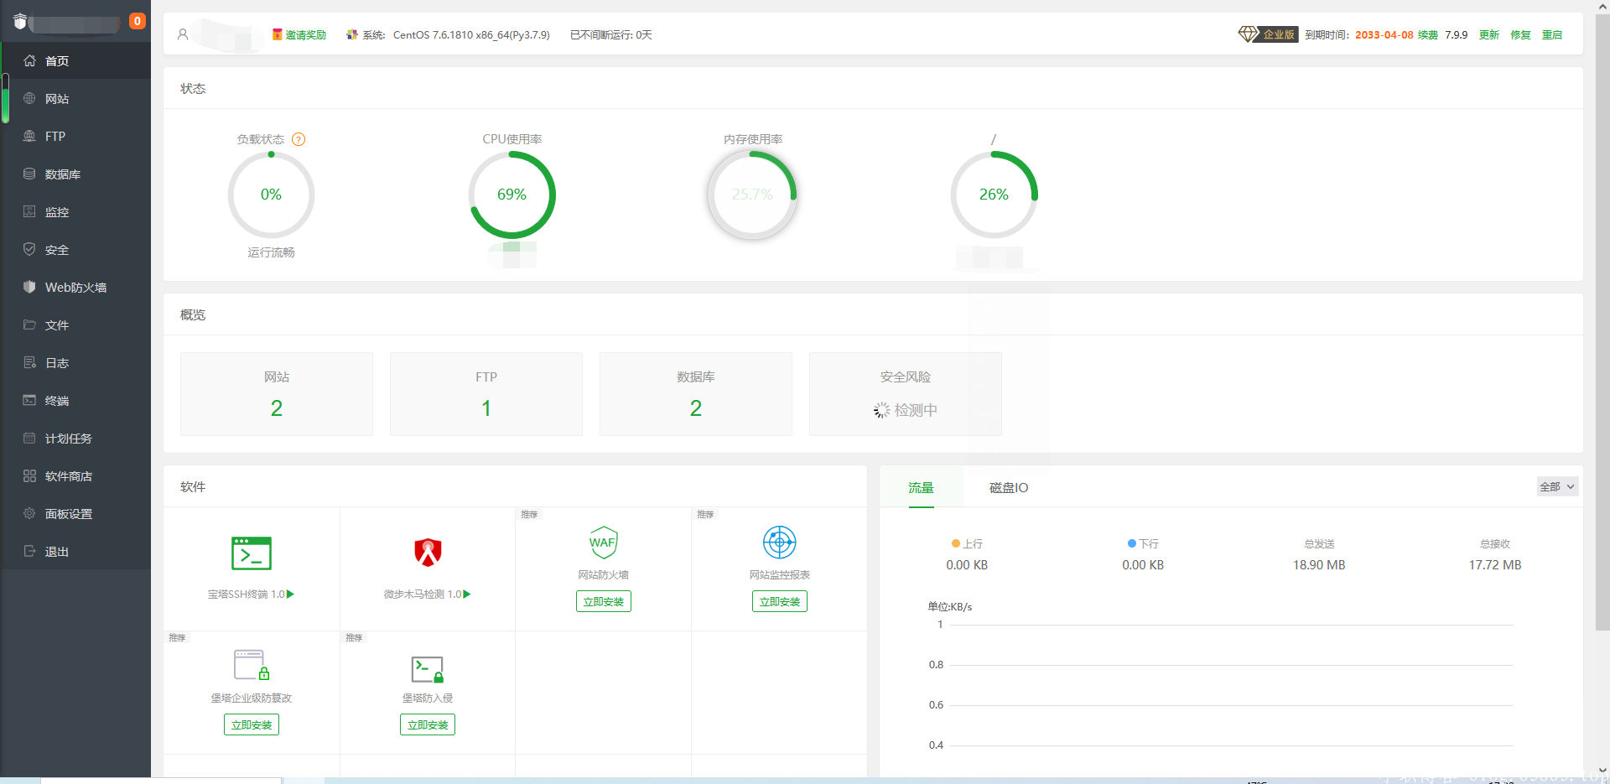Click the 邀请奖励 gift link

tap(299, 35)
